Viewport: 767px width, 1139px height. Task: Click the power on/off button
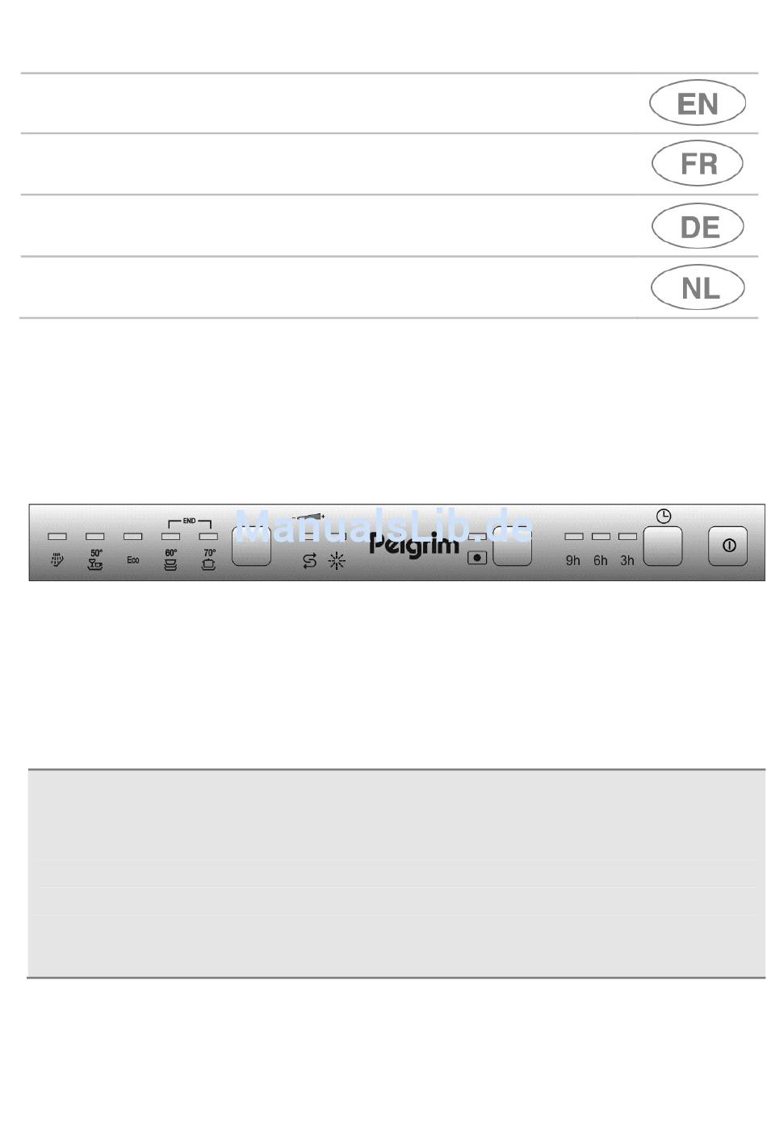tap(728, 546)
